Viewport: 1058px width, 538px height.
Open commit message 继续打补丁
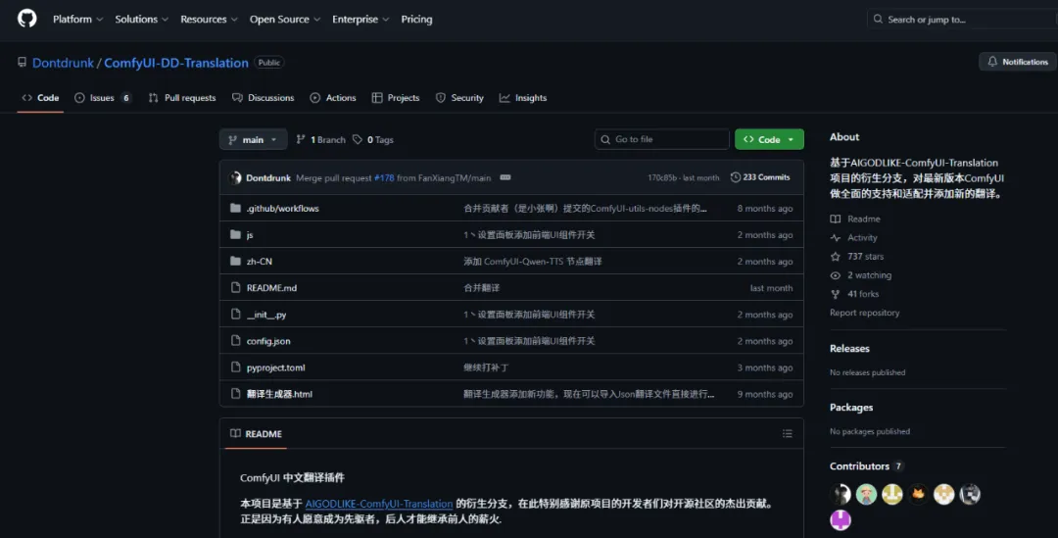pyautogui.click(x=486, y=367)
